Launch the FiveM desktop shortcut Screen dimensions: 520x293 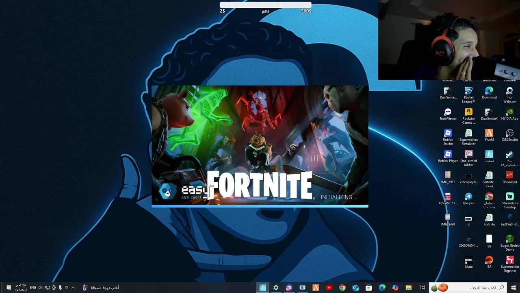click(489, 136)
